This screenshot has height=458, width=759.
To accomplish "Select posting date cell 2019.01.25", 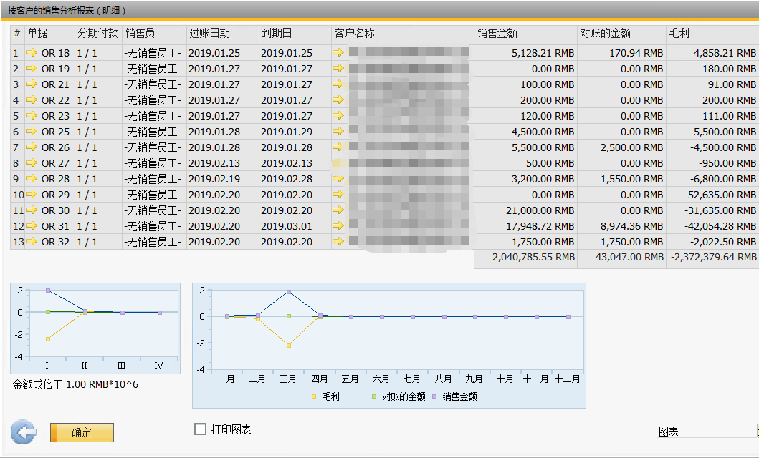I will coord(223,53).
